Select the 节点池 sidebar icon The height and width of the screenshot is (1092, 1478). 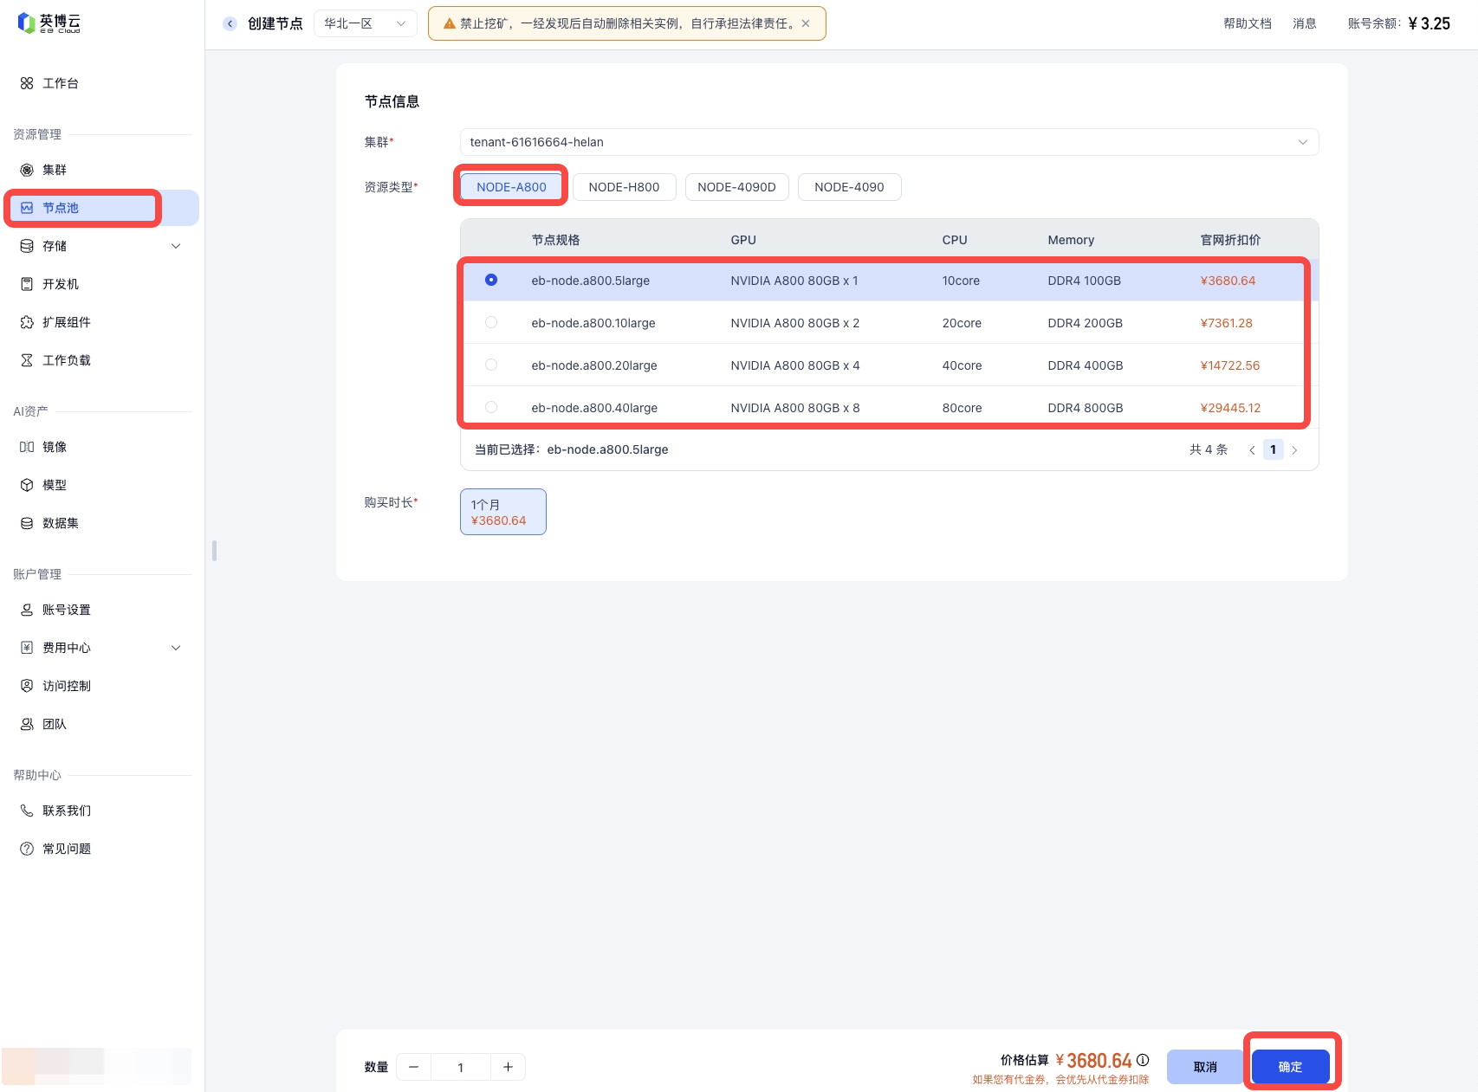[27, 208]
